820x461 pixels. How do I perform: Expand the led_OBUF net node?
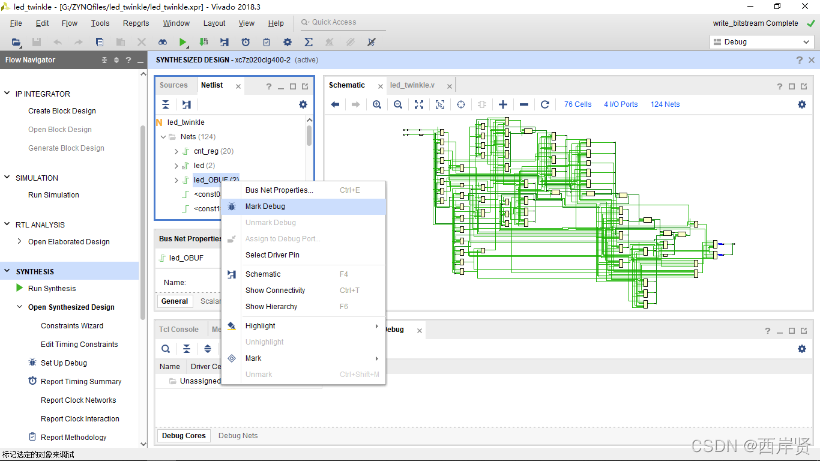tap(176, 180)
